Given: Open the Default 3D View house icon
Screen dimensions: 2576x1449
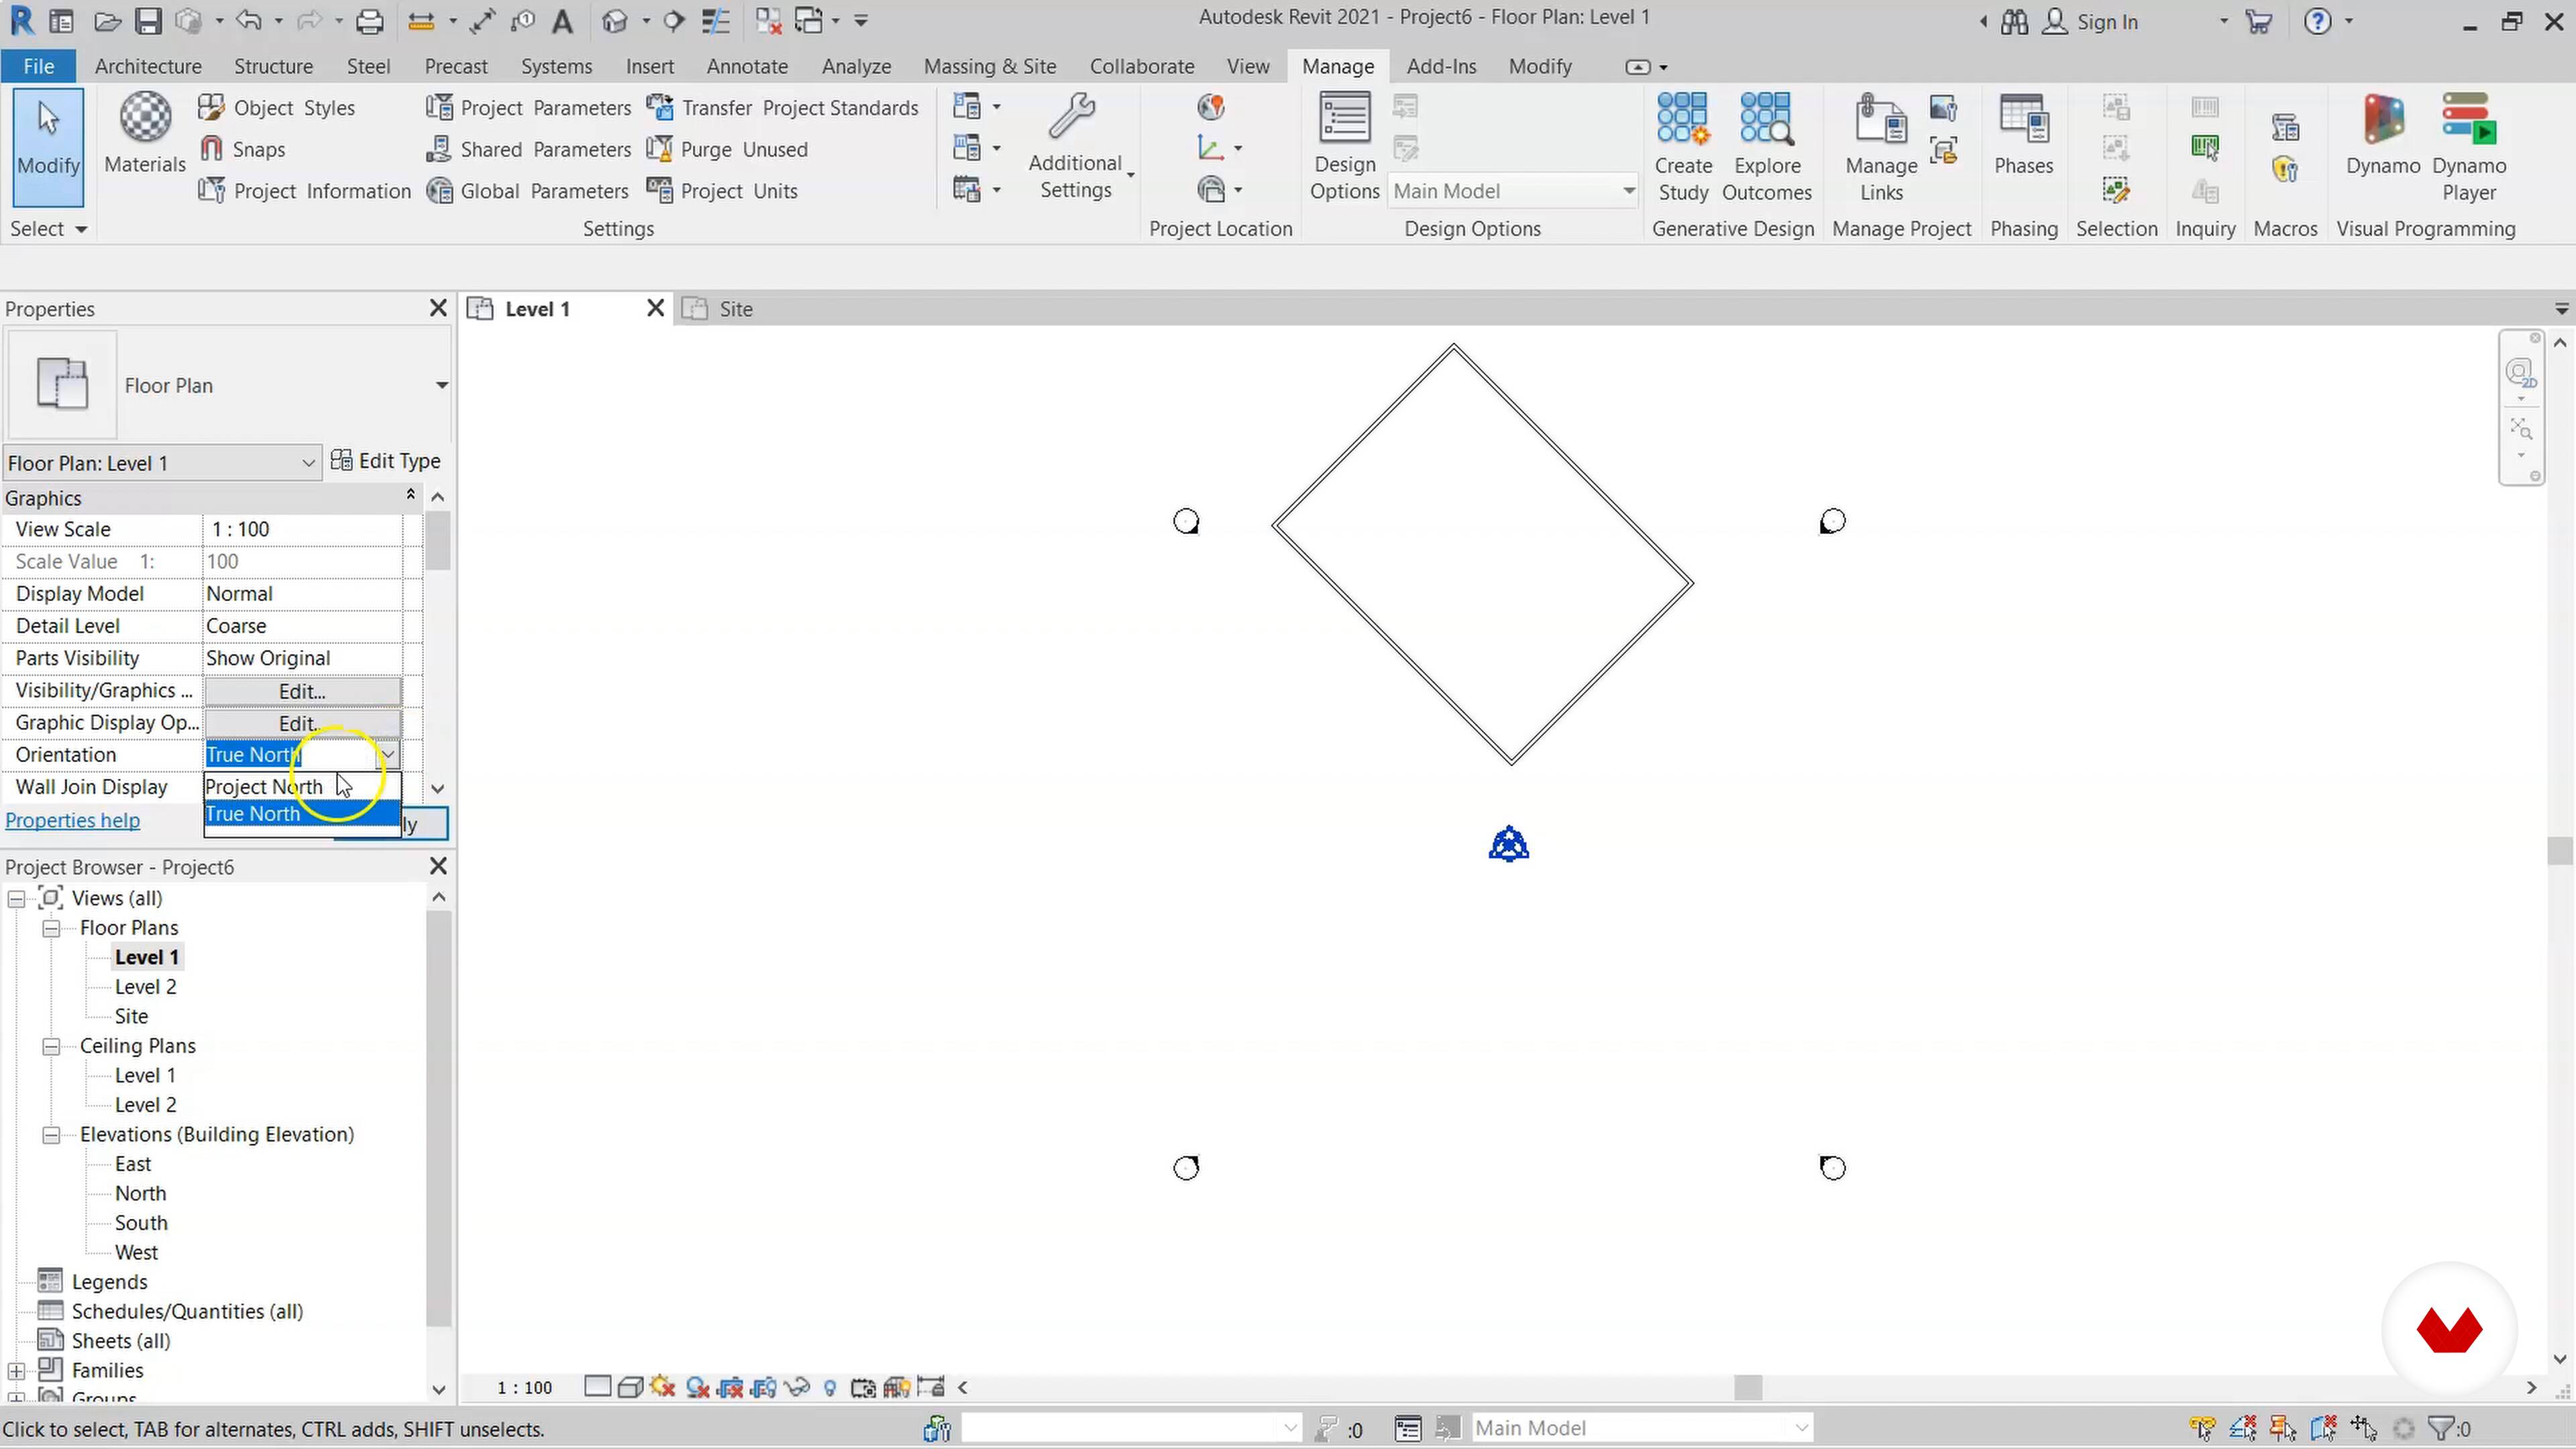Looking at the screenshot, I should pyautogui.click(x=615, y=21).
